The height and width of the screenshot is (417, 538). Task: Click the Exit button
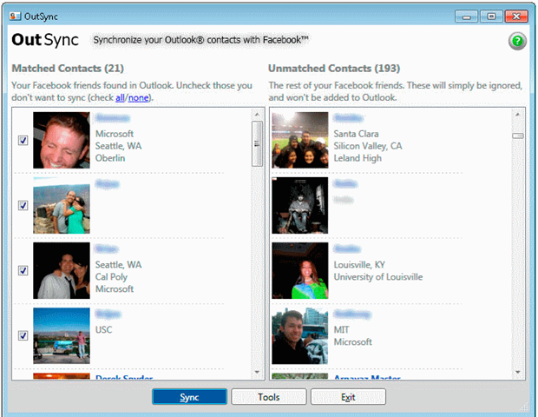(347, 397)
